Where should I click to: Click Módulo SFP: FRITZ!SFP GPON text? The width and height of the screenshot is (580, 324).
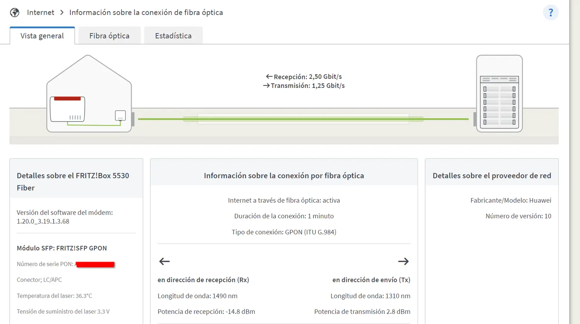click(x=62, y=248)
